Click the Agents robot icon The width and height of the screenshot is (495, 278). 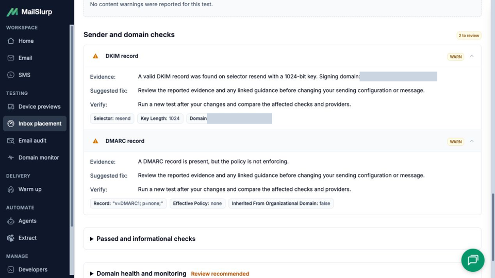click(x=11, y=221)
